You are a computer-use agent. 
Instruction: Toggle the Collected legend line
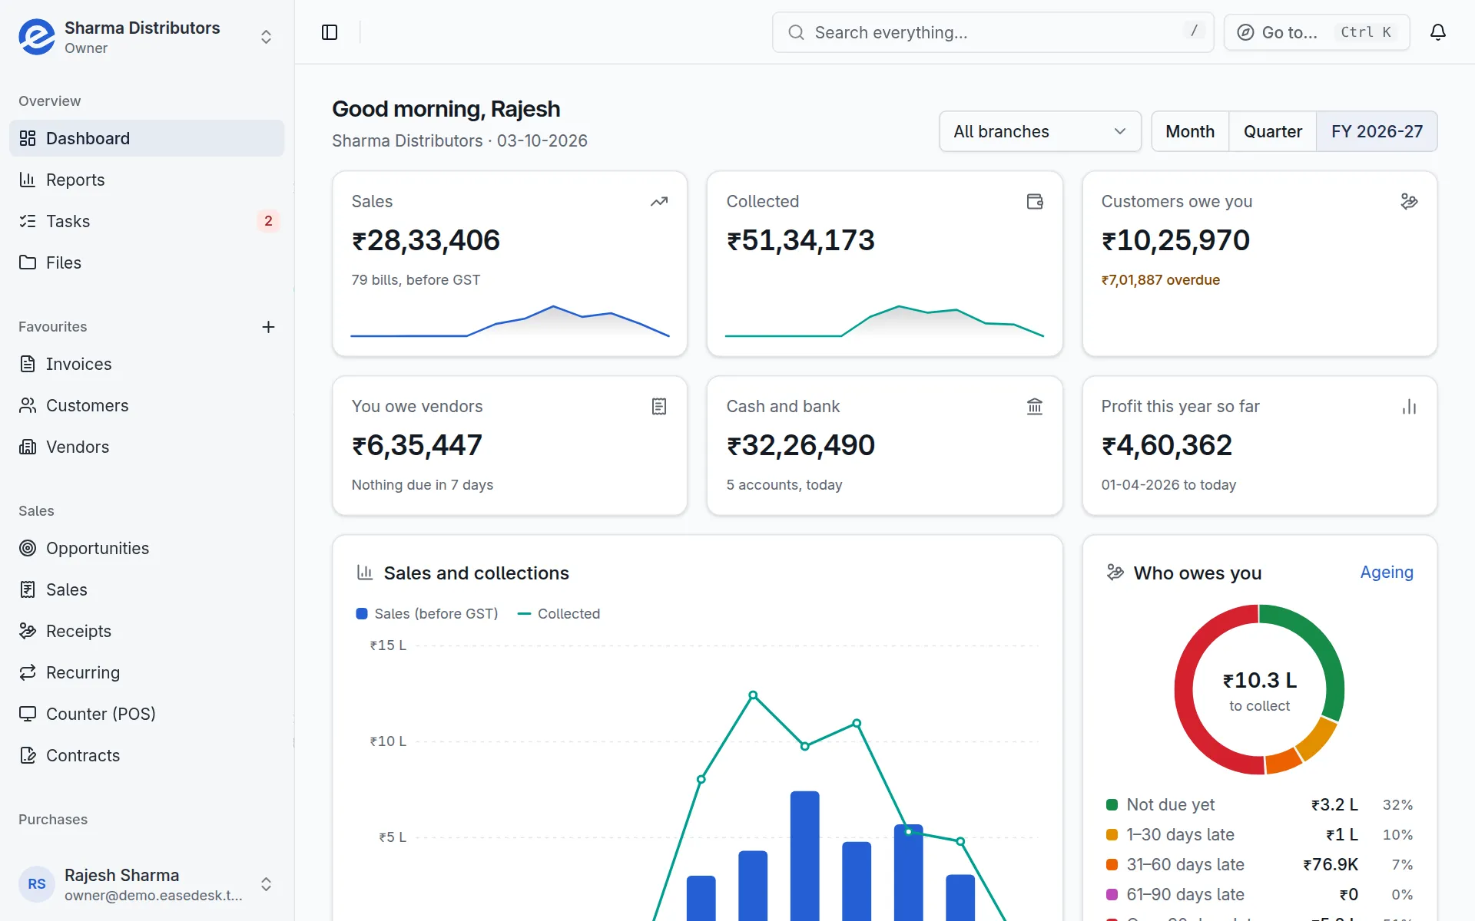click(525, 614)
